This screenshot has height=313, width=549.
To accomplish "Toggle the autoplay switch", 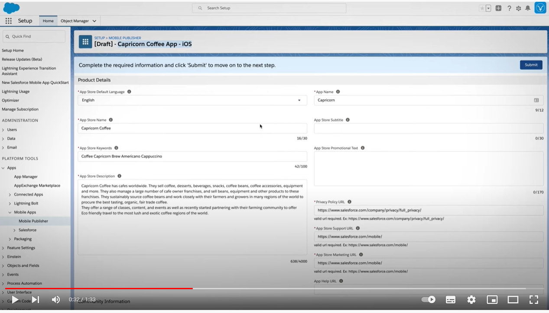I will click(x=429, y=300).
